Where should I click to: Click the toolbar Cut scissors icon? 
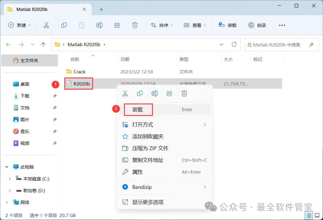tap(46, 25)
